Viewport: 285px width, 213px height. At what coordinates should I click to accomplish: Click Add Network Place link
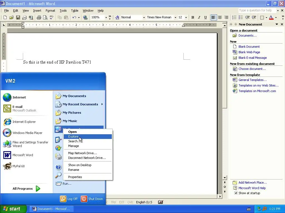(253, 182)
